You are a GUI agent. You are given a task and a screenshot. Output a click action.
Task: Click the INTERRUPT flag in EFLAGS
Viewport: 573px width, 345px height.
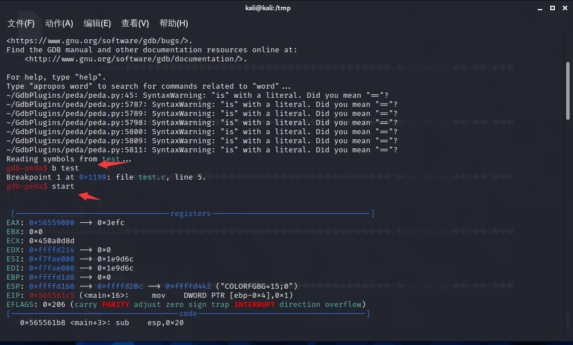tap(254, 305)
